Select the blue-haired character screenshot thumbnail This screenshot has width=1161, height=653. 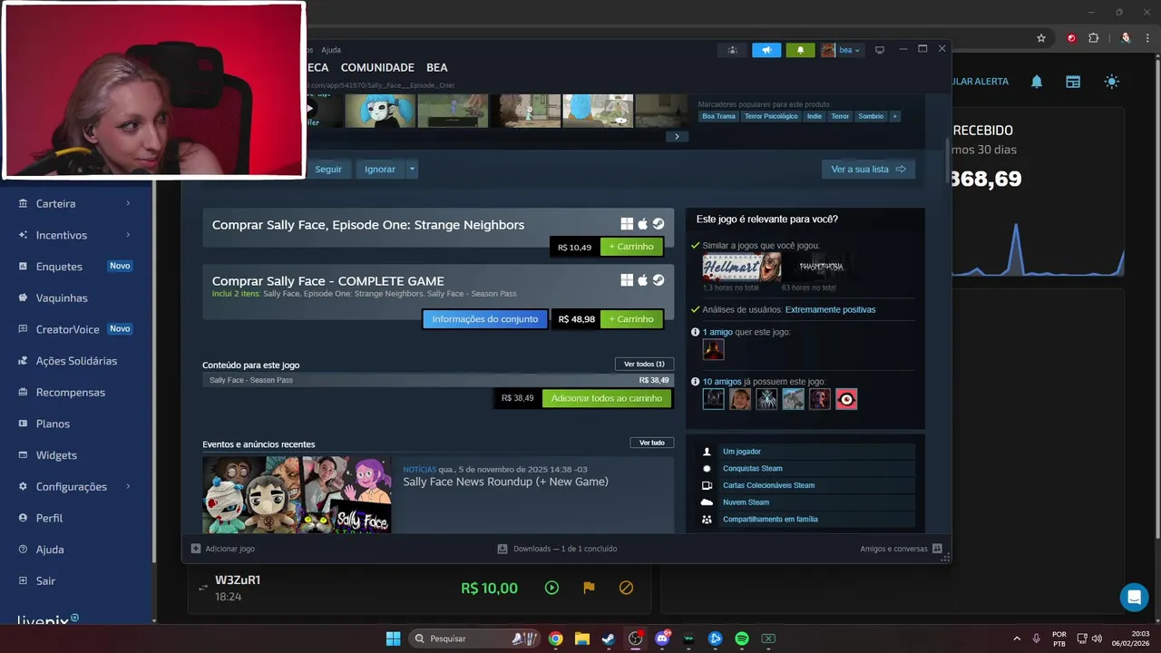click(380, 111)
